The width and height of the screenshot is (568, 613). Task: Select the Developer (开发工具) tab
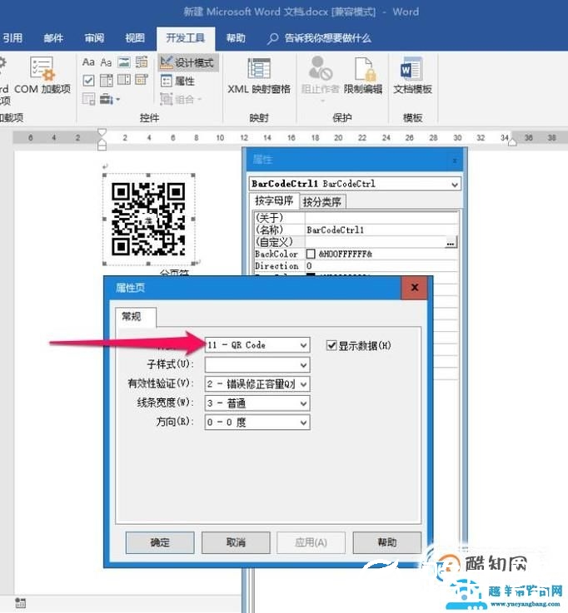click(x=186, y=38)
